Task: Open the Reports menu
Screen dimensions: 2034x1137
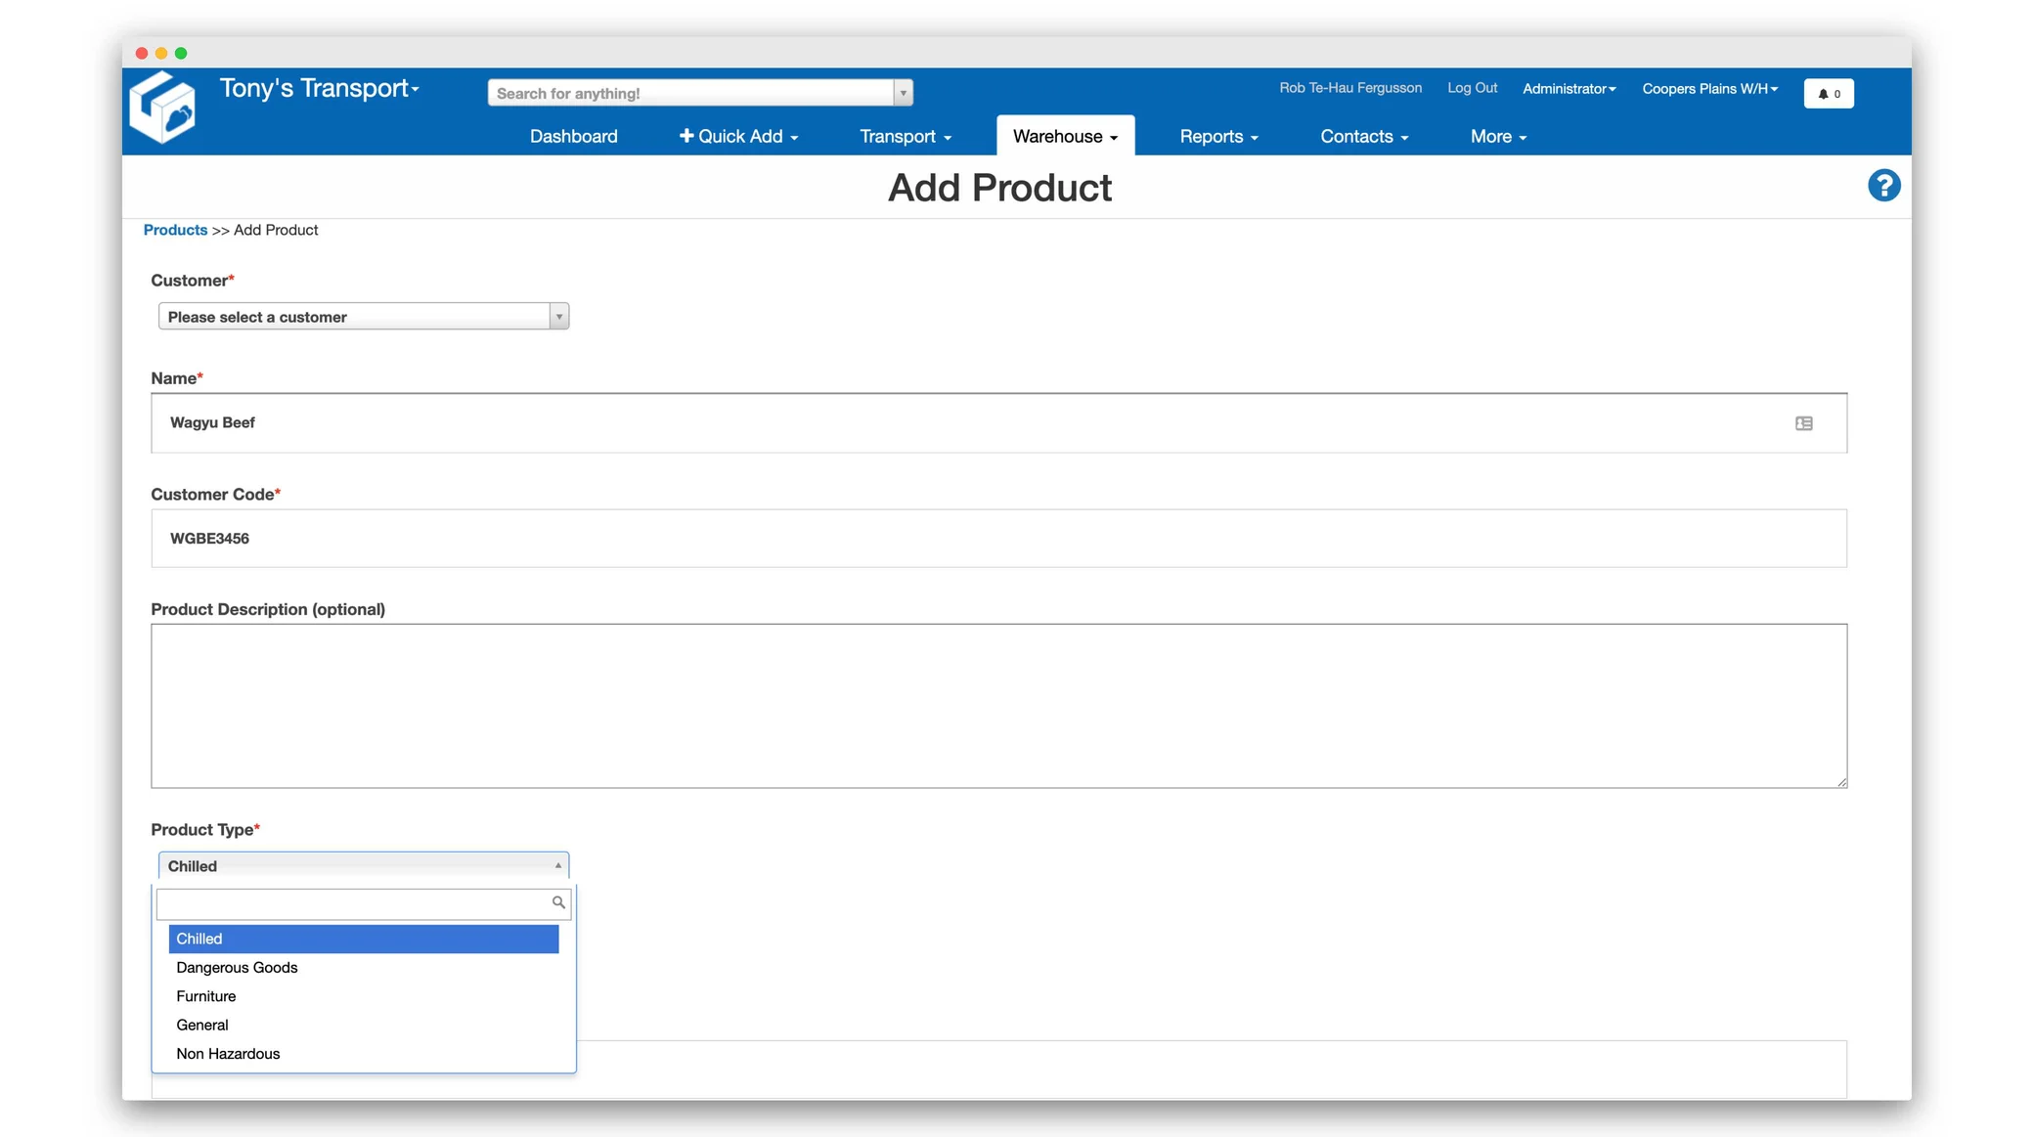Action: click(1218, 136)
